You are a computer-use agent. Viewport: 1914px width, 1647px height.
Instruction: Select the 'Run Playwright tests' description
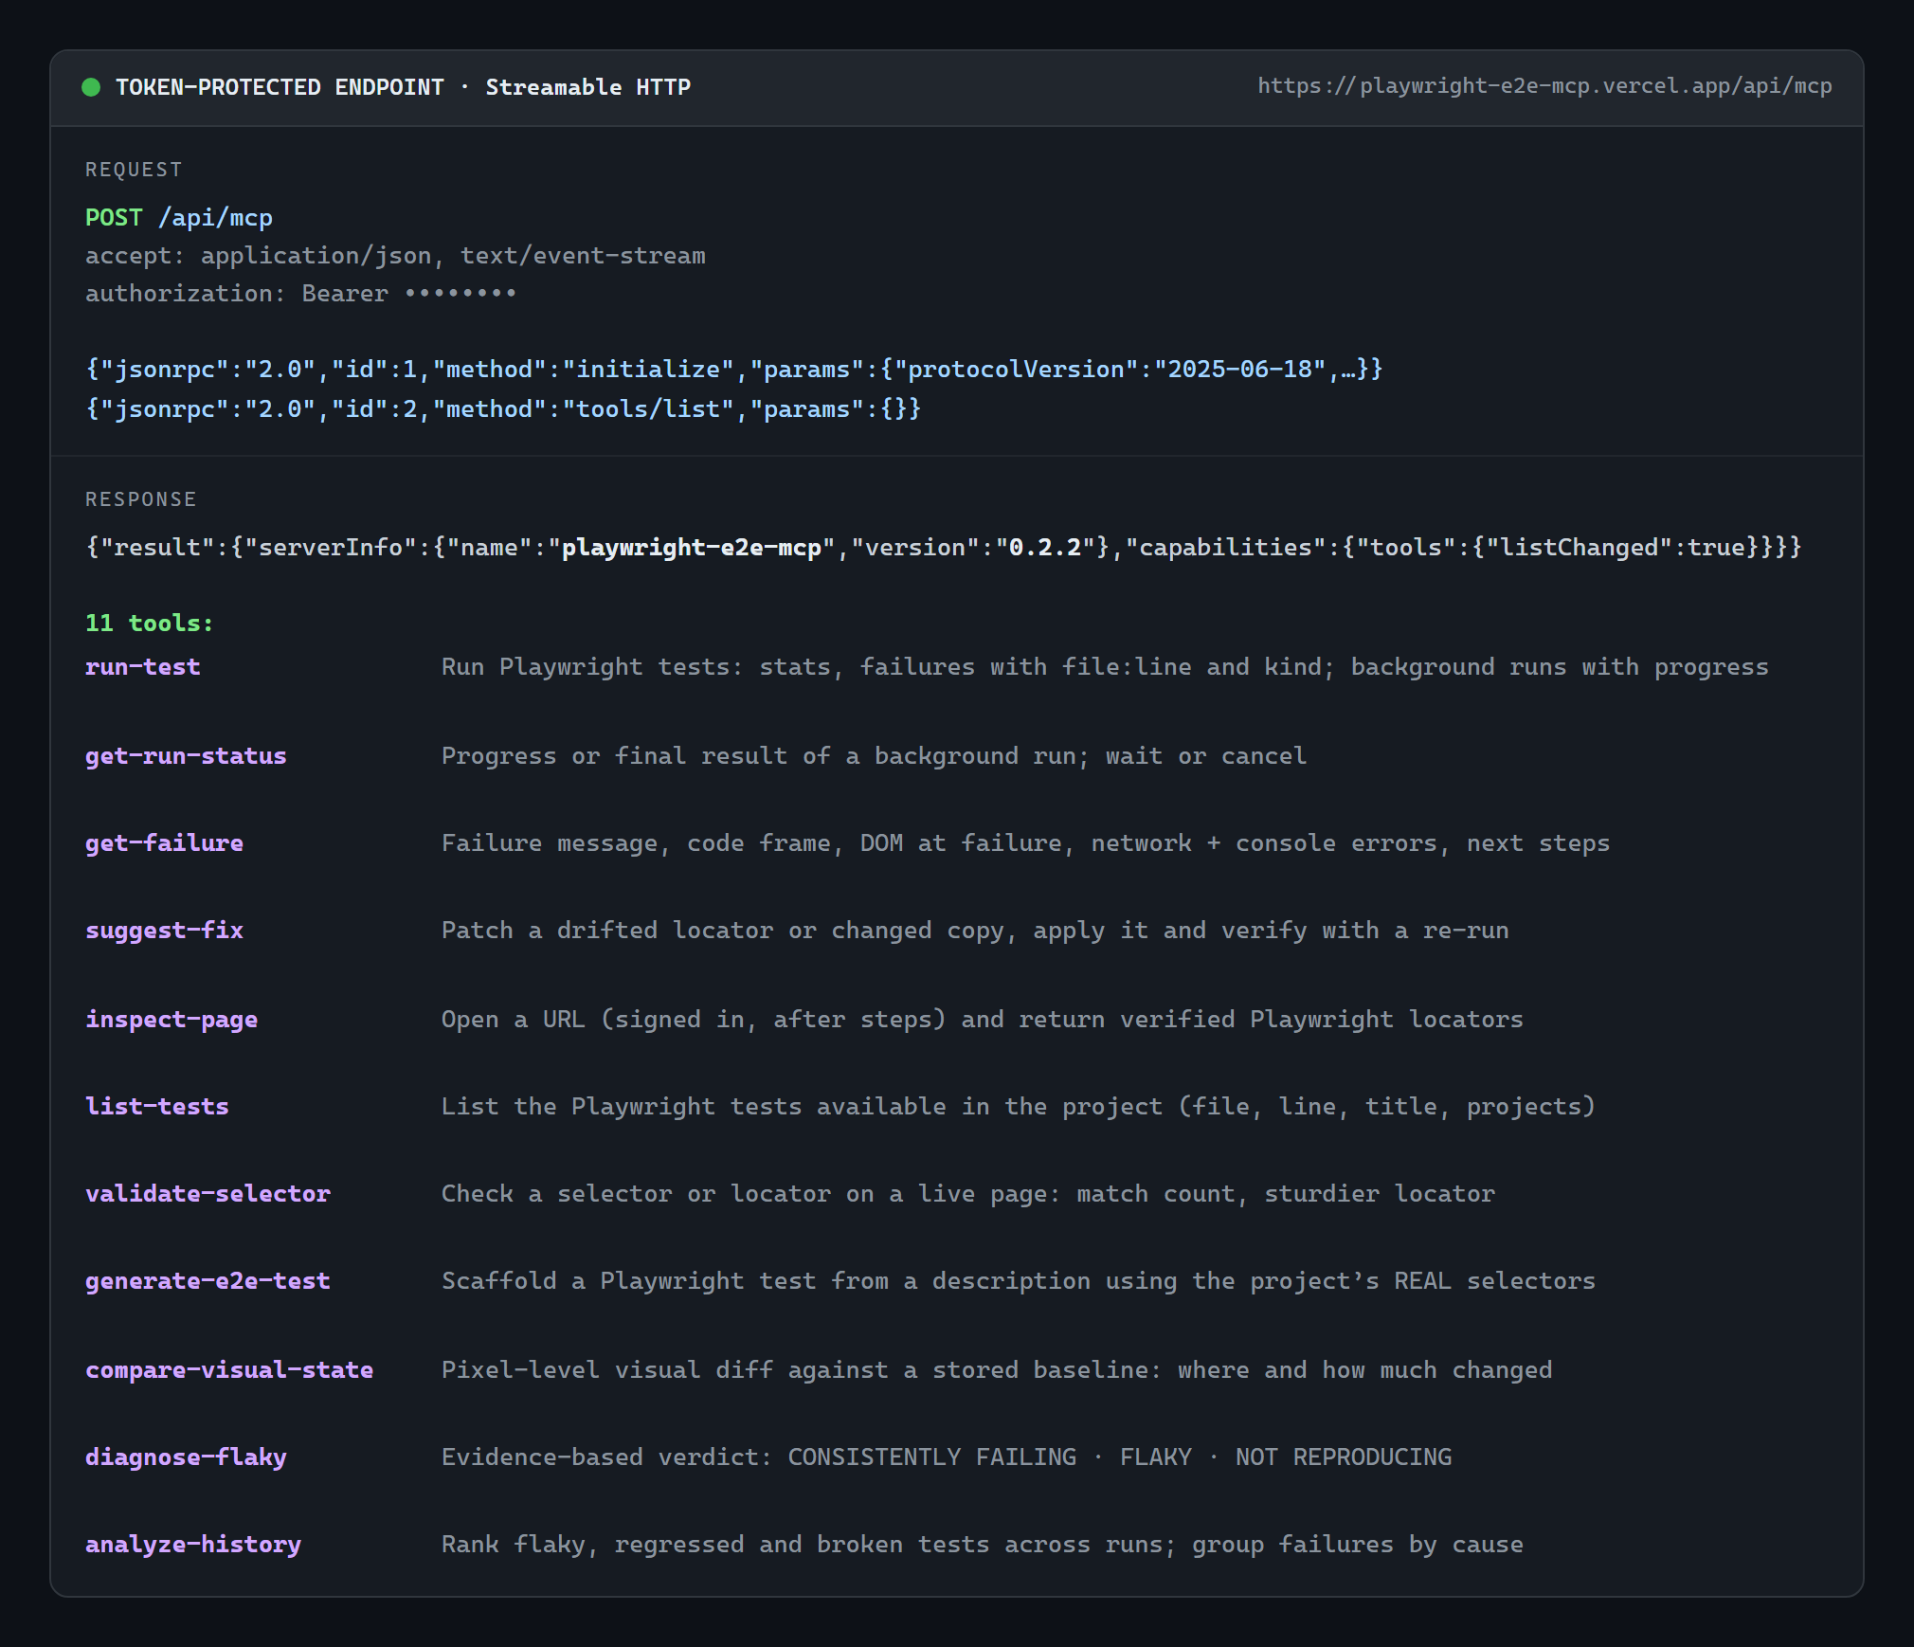pos(1105,667)
